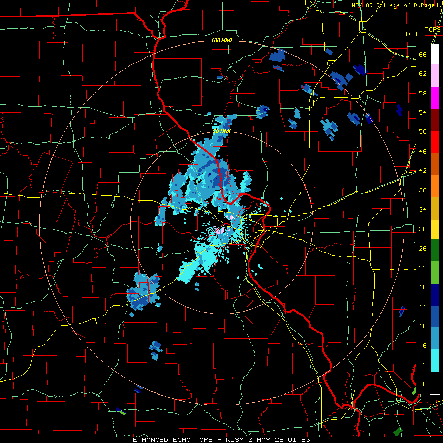This screenshot has width=443, height=443.
Task: Click the Enhanced Echo Tops KLSX caption
Action: click(221, 440)
